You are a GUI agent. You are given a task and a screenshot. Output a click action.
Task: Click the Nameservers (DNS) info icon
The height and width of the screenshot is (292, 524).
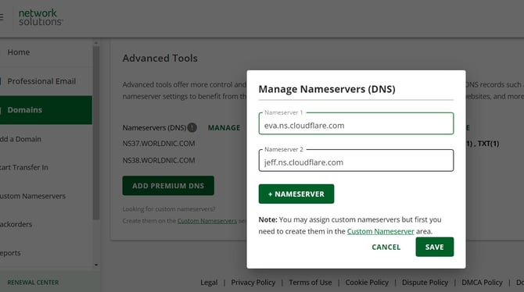(192, 127)
